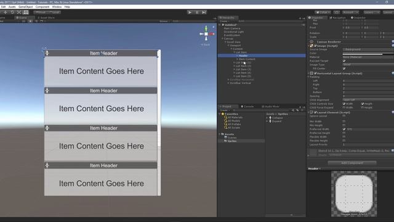This screenshot has height=222, width=394.
Task: Open the Hierarchy Create dropdown
Action: click(x=224, y=21)
